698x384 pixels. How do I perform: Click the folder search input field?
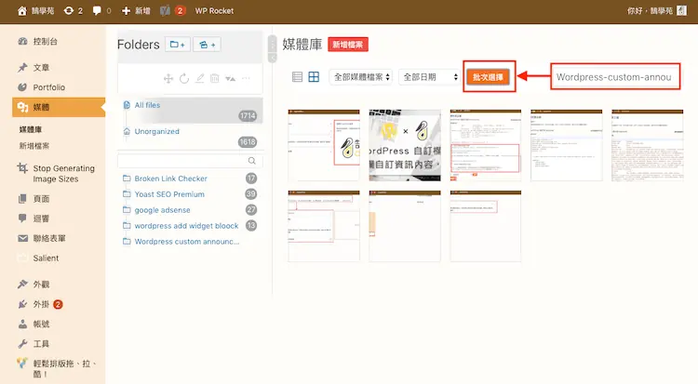tap(190, 161)
